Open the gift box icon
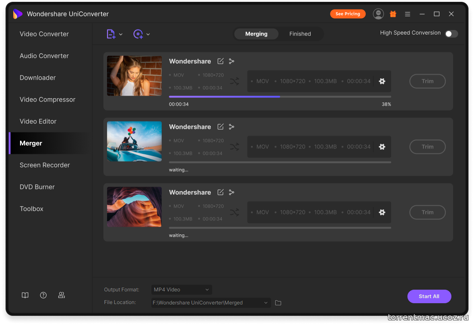This screenshot has height=325, width=474. 393,14
